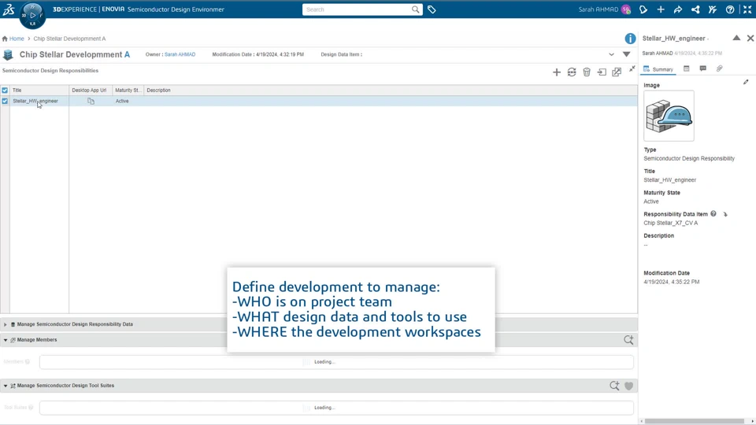Toggle the select-all checkbox in the table header

[x=5, y=90]
